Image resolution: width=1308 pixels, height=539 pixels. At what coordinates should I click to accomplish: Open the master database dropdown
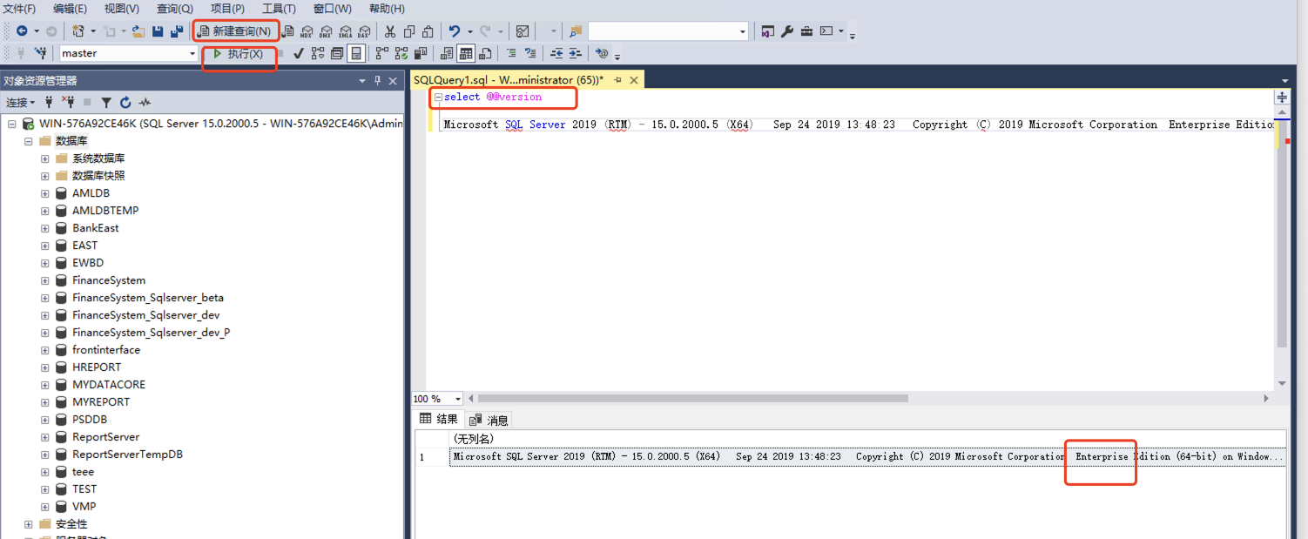pos(192,54)
